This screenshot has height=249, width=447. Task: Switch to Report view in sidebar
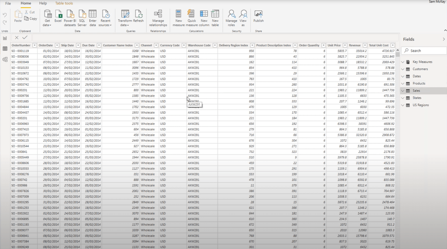tap(5, 38)
